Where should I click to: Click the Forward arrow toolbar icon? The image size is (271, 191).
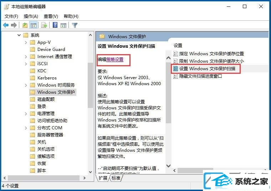tap(14, 25)
